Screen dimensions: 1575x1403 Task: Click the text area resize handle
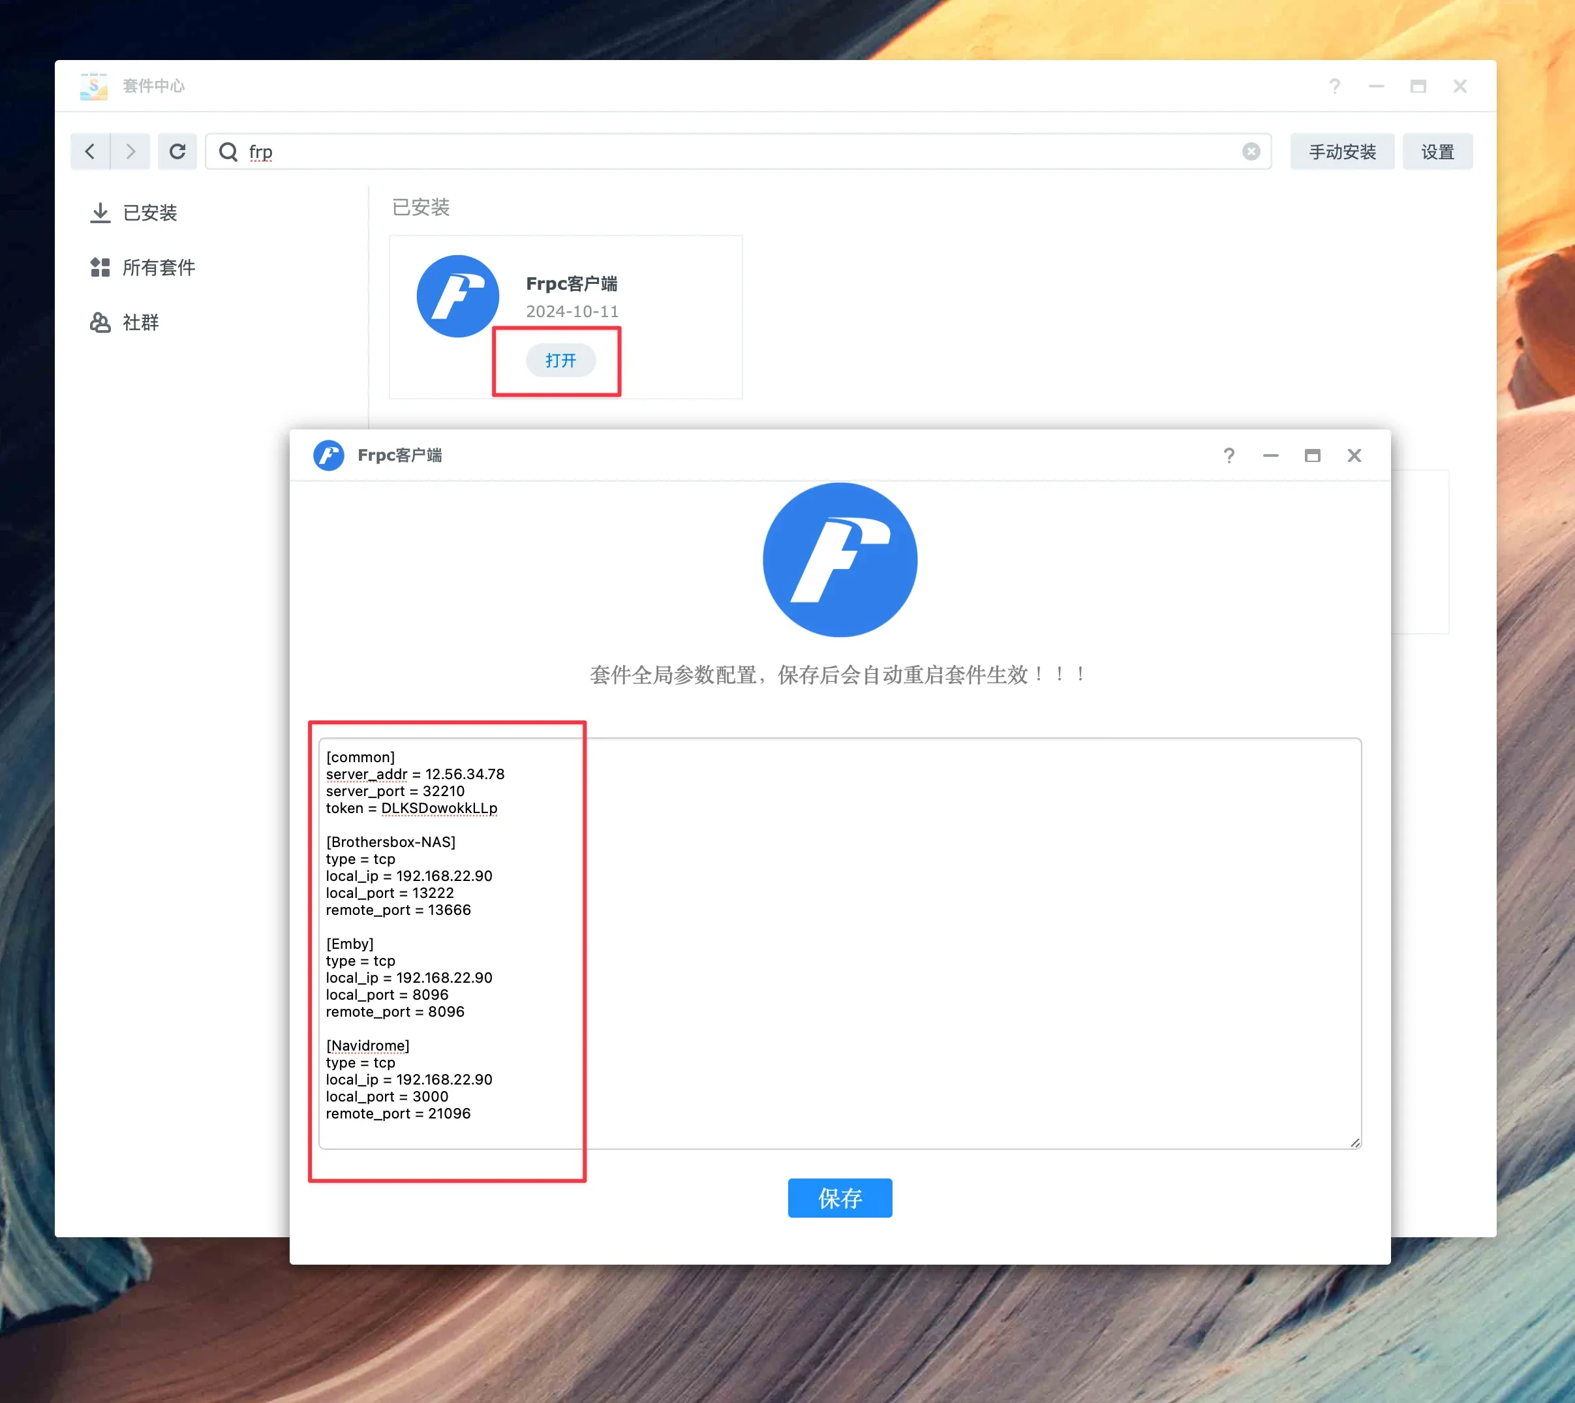(1354, 1142)
